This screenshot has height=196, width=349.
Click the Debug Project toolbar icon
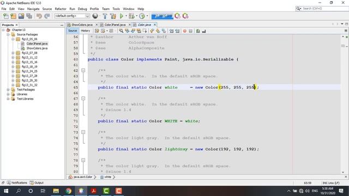(x=131, y=16)
